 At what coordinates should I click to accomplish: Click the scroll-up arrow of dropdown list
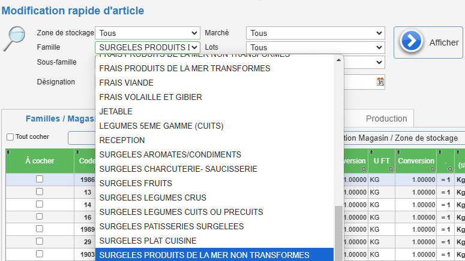pyautogui.click(x=338, y=60)
